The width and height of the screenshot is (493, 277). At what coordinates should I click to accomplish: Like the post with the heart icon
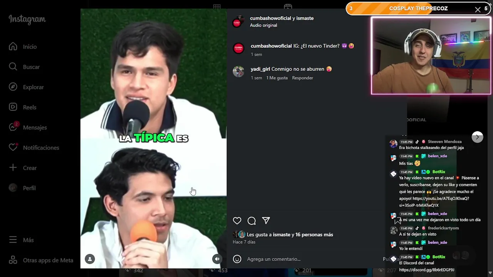click(237, 220)
